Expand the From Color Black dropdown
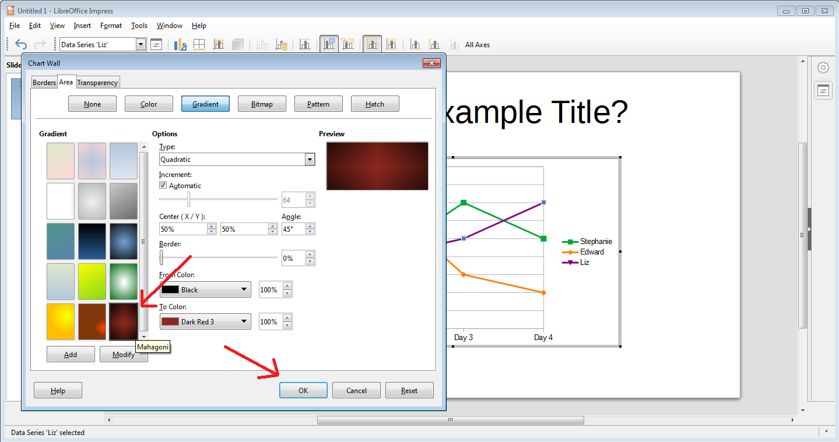 click(205, 289)
